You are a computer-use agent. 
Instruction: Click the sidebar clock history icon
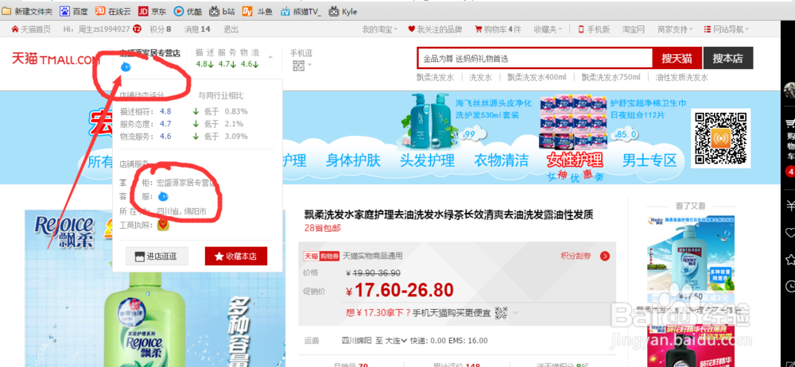pyautogui.click(x=789, y=285)
